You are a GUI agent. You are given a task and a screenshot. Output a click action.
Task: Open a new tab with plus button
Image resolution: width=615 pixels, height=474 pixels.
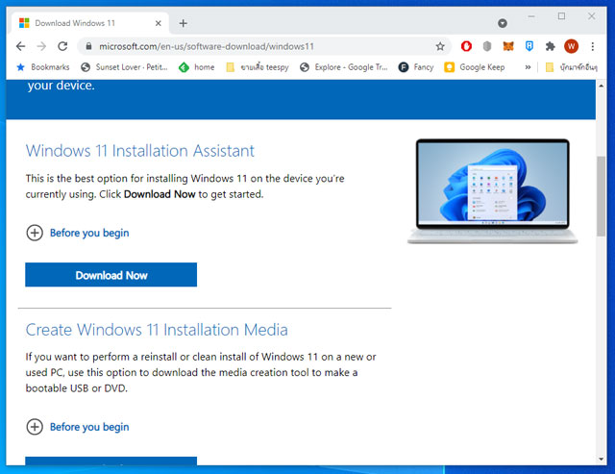point(183,23)
